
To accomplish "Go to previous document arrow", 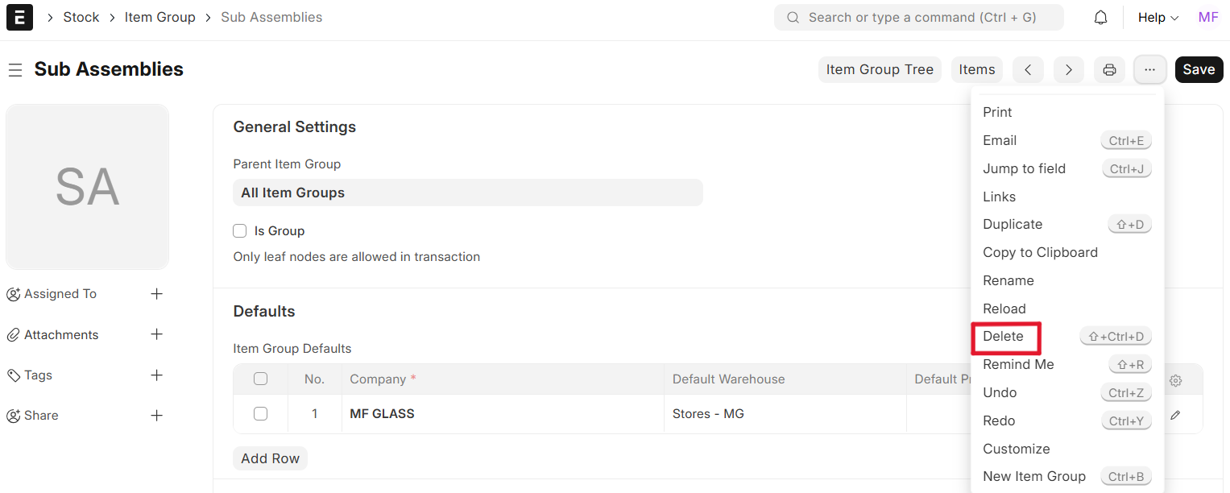I will coord(1028,70).
